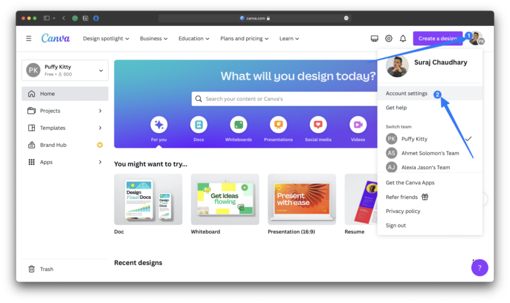
Task: Click the Canva logo
Action: click(56, 38)
